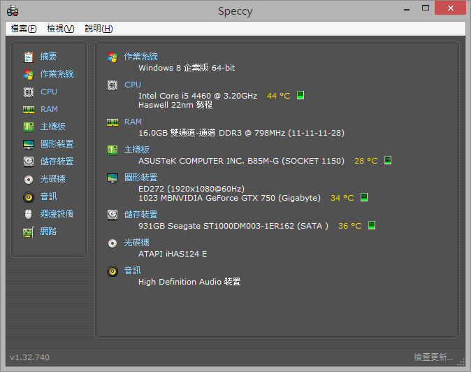The width and height of the screenshot is (471, 372).
Task: Open the 檔案(F) menu
Action: tap(24, 29)
